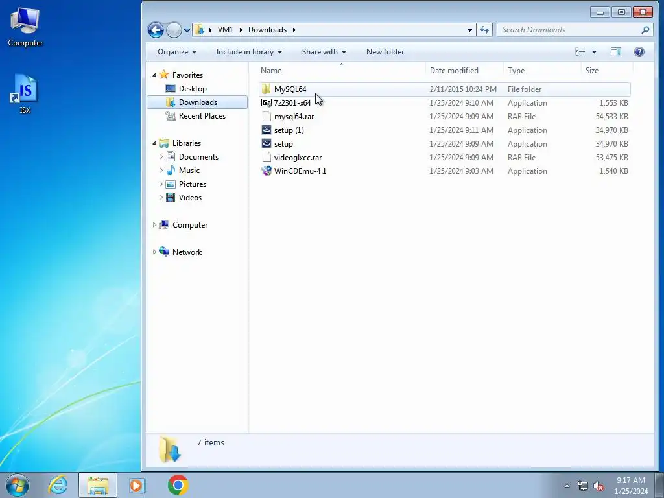The image size is (664, 498).
Task: Click the muted volume tray icon
Action: (599, 486)
